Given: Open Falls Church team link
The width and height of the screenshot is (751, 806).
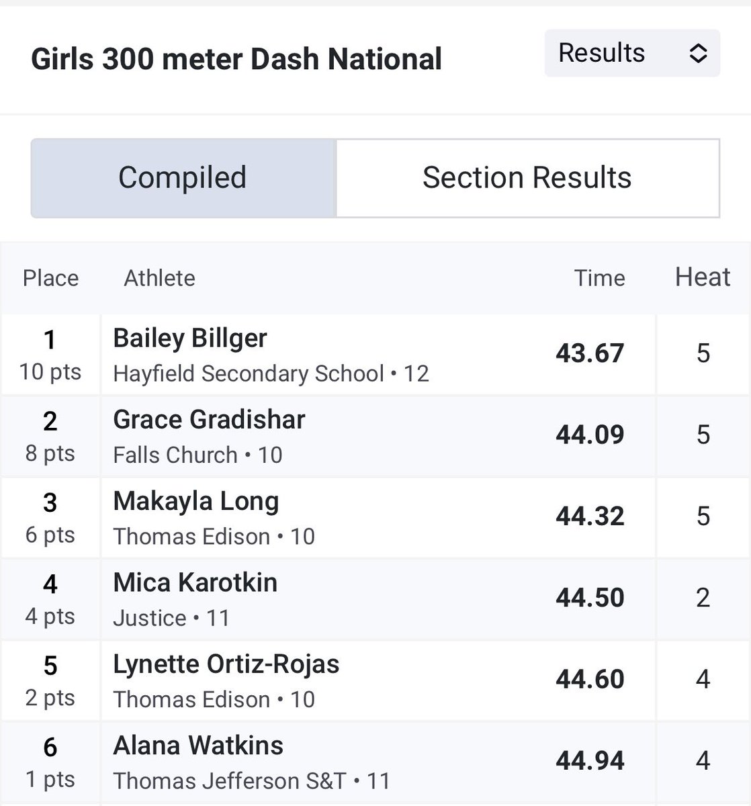Looking at the screenshot, I should pos(175,455).
